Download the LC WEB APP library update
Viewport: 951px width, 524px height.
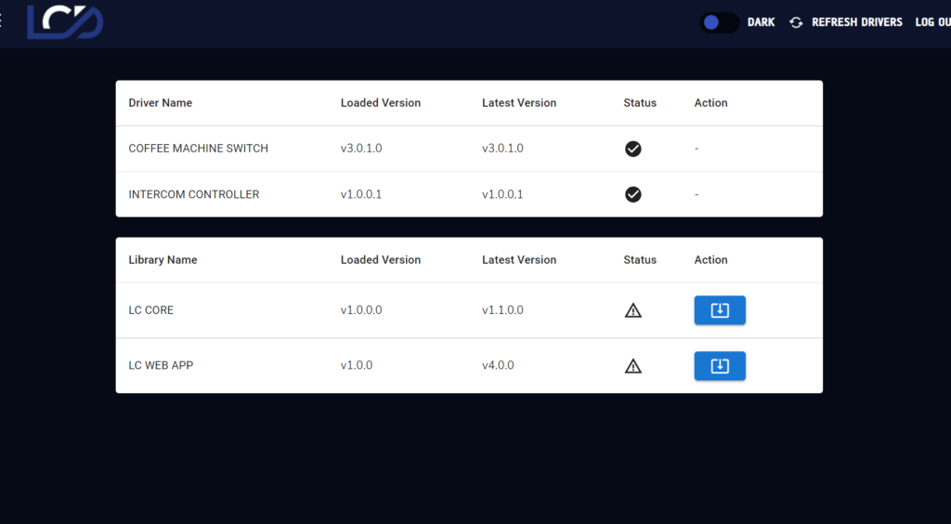[x=720, y=366]
